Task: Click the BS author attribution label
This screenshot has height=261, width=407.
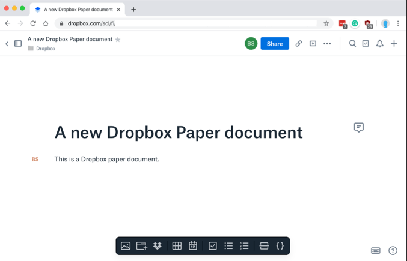Action: tap(35, 159)
